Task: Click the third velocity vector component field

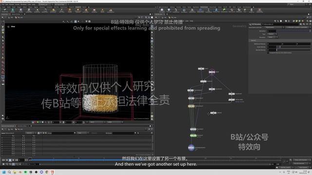Action: click(x=303, y=44)
